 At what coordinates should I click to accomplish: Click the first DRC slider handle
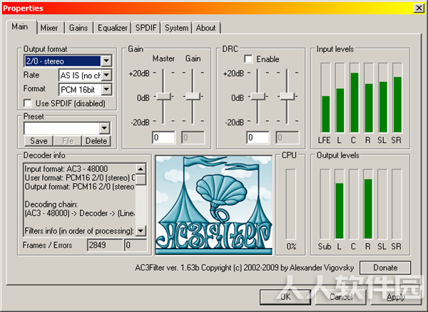258,96
